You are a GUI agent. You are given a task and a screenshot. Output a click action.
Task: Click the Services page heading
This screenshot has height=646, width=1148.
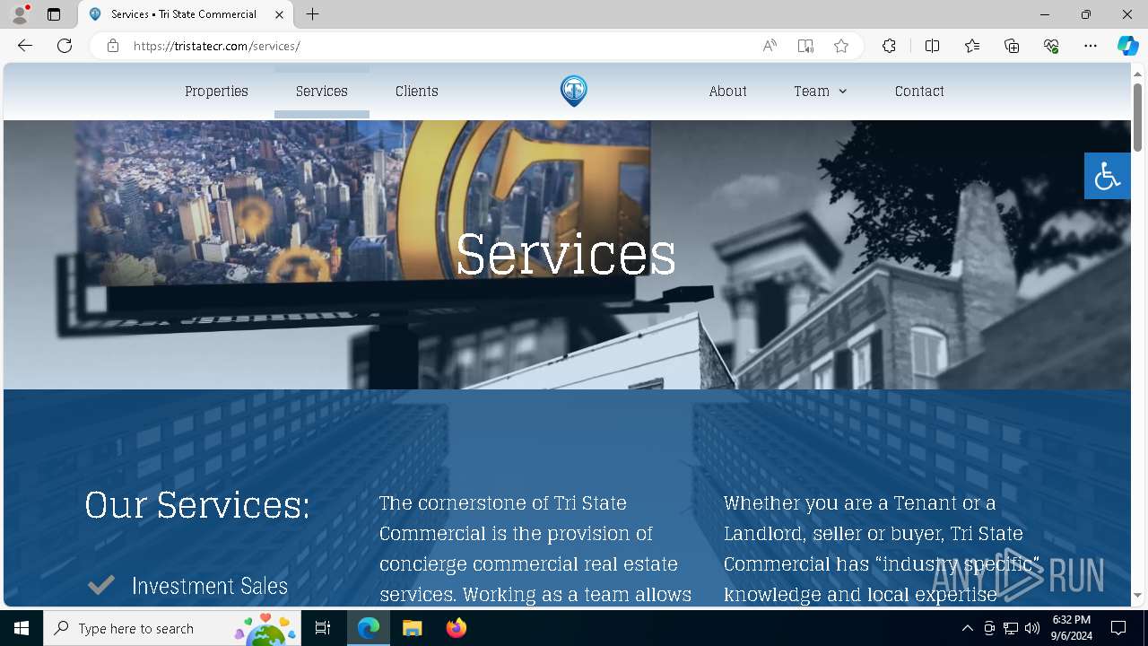click(566, 254)
